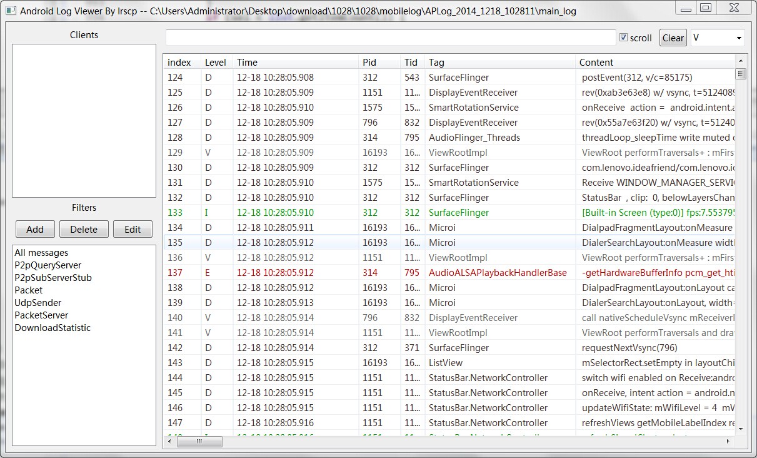This screenshot has width=757, height=458.
Task: Maximize the Android Log Viewer window
Action: 706,8
